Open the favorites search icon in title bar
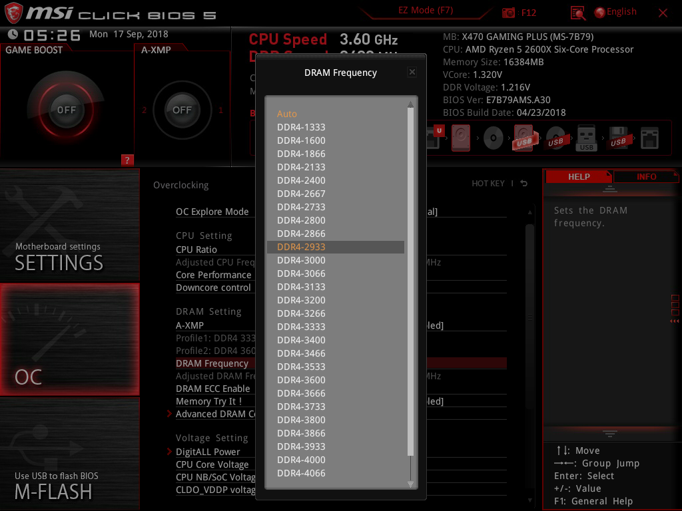Viewport: 682px width, 511px height. 577,12
